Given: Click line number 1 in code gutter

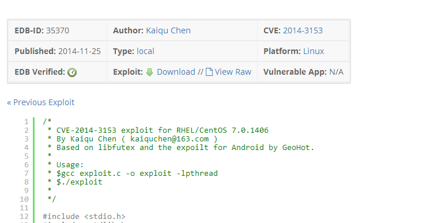Looking at the screenshot, I should (27, 122).
